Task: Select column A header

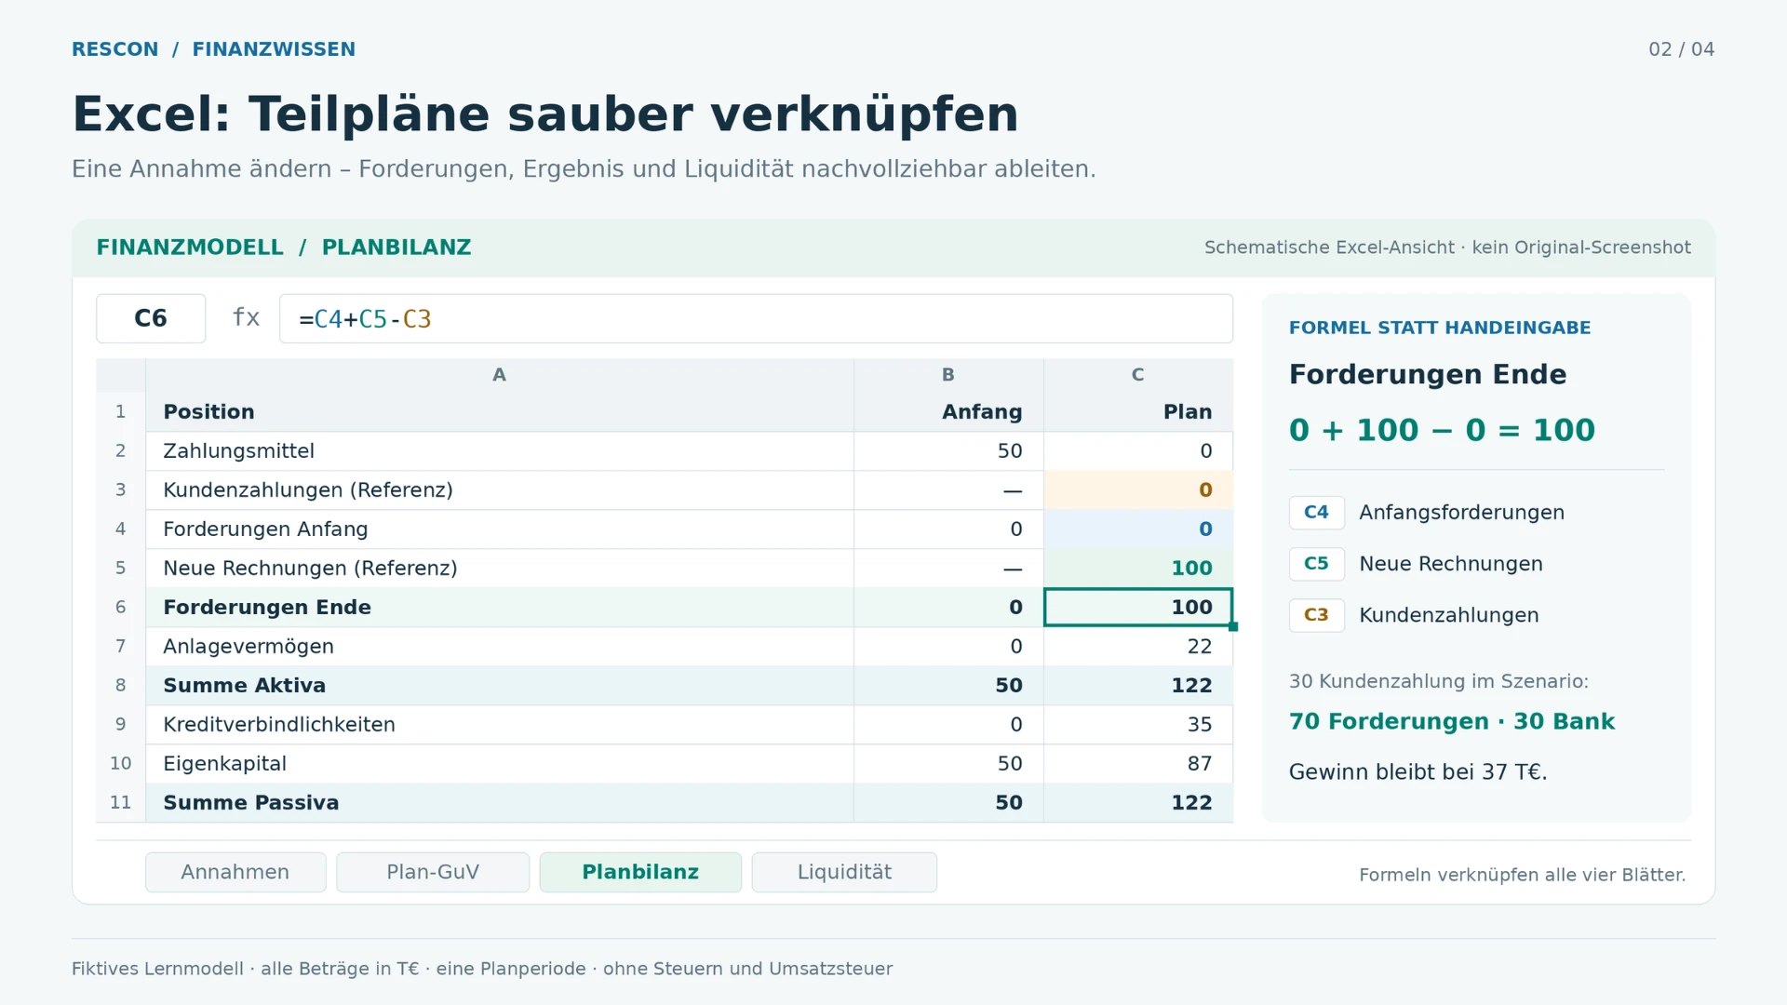Action: click(500, 375)
